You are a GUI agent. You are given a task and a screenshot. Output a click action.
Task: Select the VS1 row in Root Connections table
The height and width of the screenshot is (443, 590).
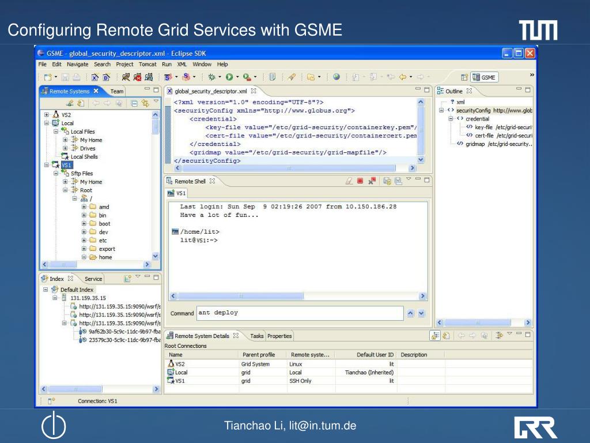pos(349,381)
